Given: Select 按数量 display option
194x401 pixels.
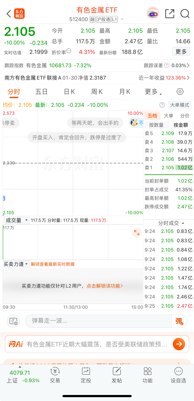Looking at the screenshot, I should tap(156, 125).
